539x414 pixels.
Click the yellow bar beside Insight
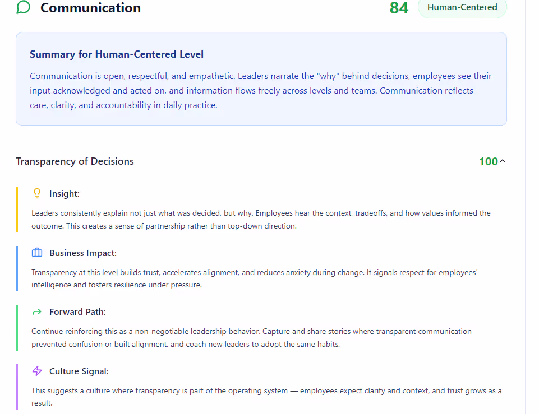tap(17, 209)
